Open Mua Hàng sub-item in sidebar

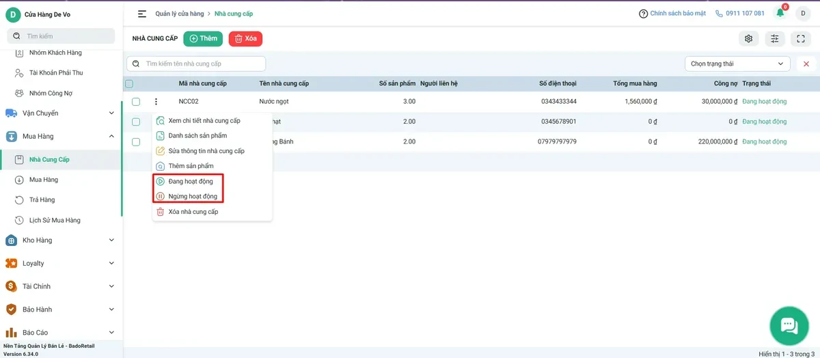44,180
